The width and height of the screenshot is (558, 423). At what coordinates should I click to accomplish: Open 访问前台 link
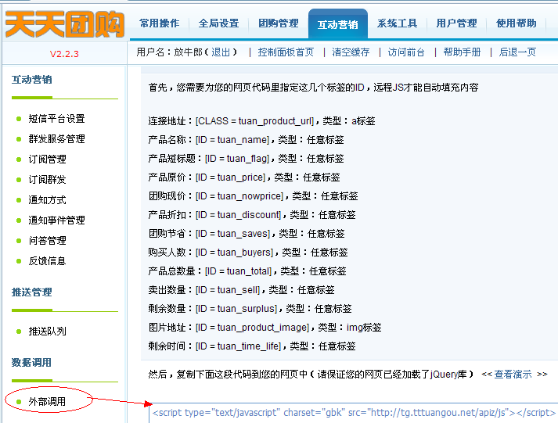tap(406, 52)
